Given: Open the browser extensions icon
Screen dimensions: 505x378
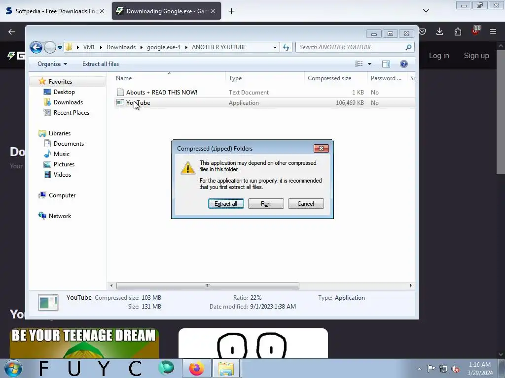Looking at the screenshot, I should pos(458,31).
